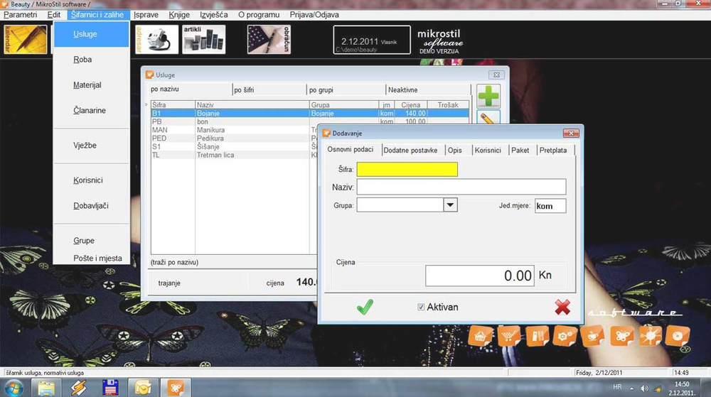
Task: Click the orange shopping cart icon
Action: (x=509, y=337)
